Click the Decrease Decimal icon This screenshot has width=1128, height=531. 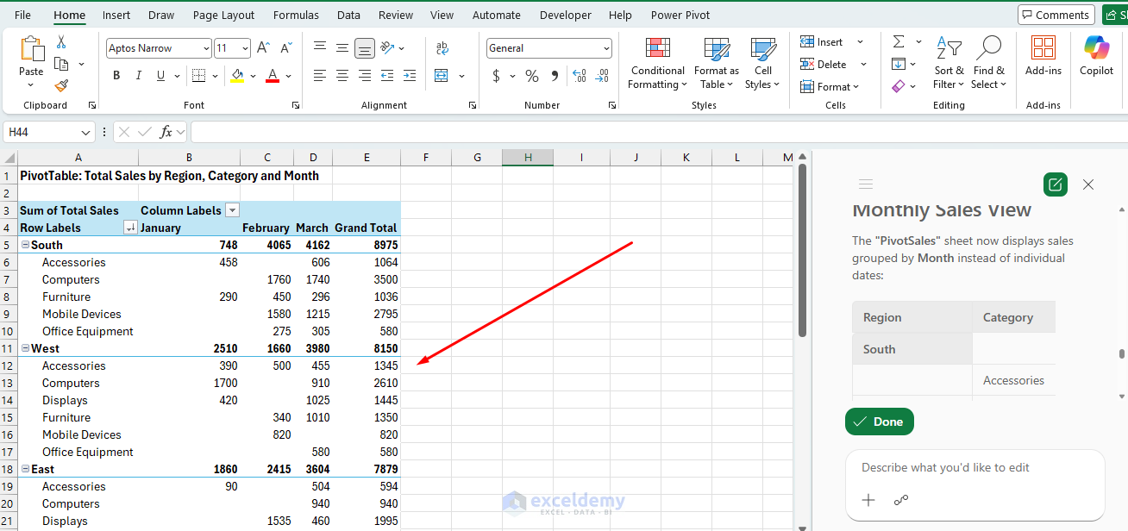click(x=602, y=76)
